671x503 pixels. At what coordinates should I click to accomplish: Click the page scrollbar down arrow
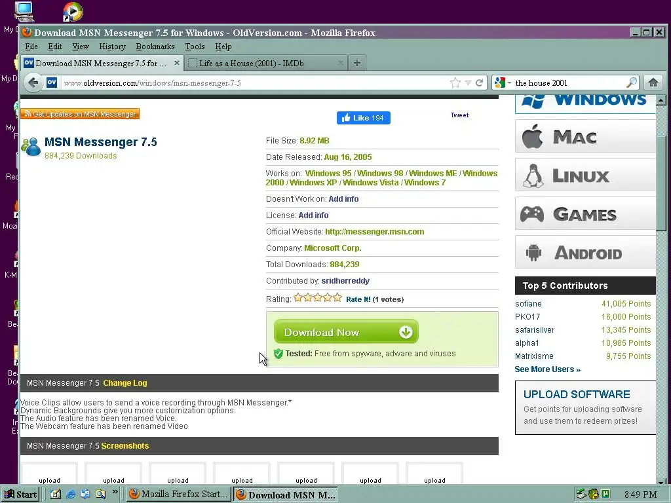tap(661, 481)
